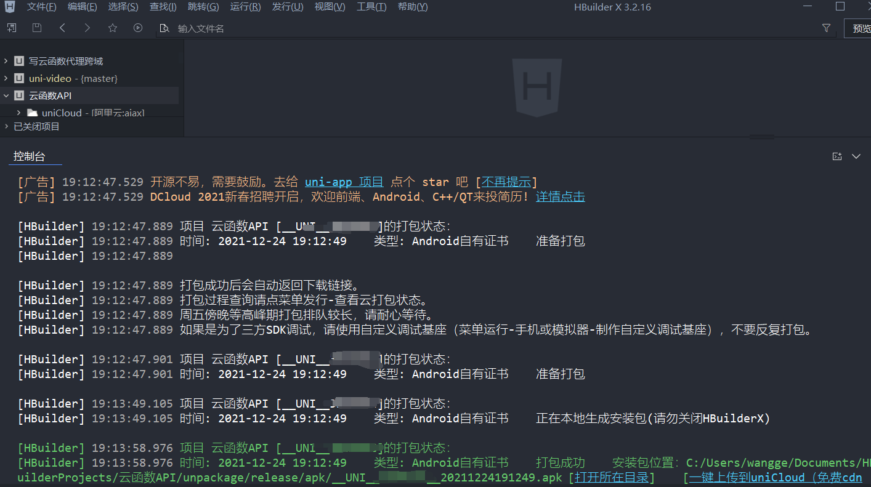871x487 pixels.
Task: Expand the 已关闭项目 section
Action: coord(6,126)
